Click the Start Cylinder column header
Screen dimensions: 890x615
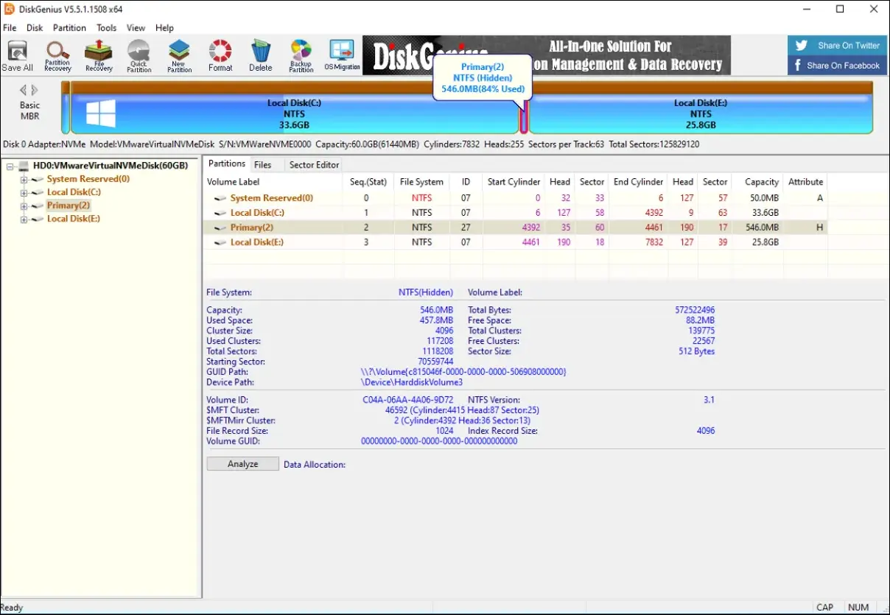[514, 182]
